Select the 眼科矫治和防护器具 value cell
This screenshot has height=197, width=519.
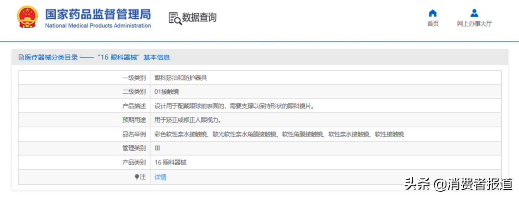coord(181,77)
